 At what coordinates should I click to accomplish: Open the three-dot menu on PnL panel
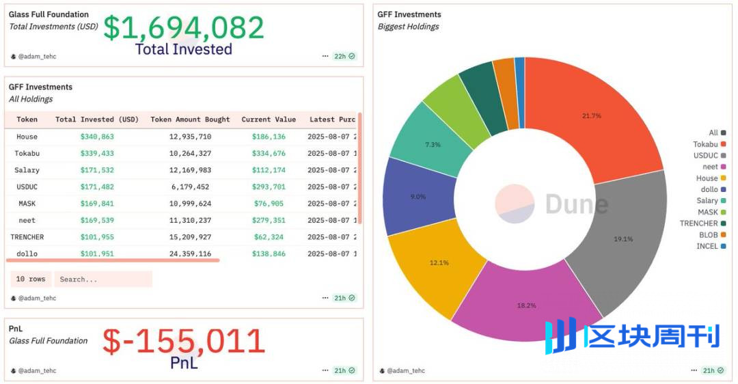pos(325,370)
